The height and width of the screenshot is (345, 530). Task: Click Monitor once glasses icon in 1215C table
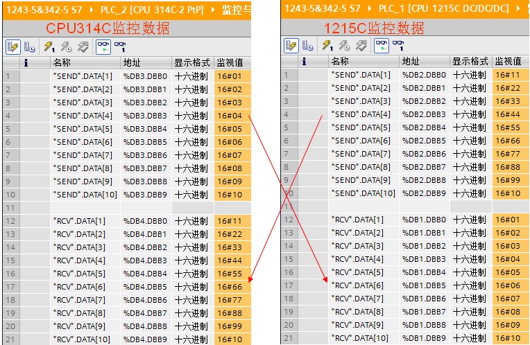tap(397, 46)
